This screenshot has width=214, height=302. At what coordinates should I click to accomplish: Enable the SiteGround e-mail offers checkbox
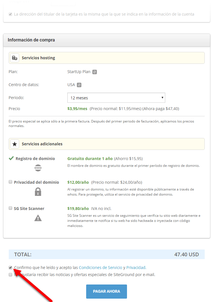(10, 274)
